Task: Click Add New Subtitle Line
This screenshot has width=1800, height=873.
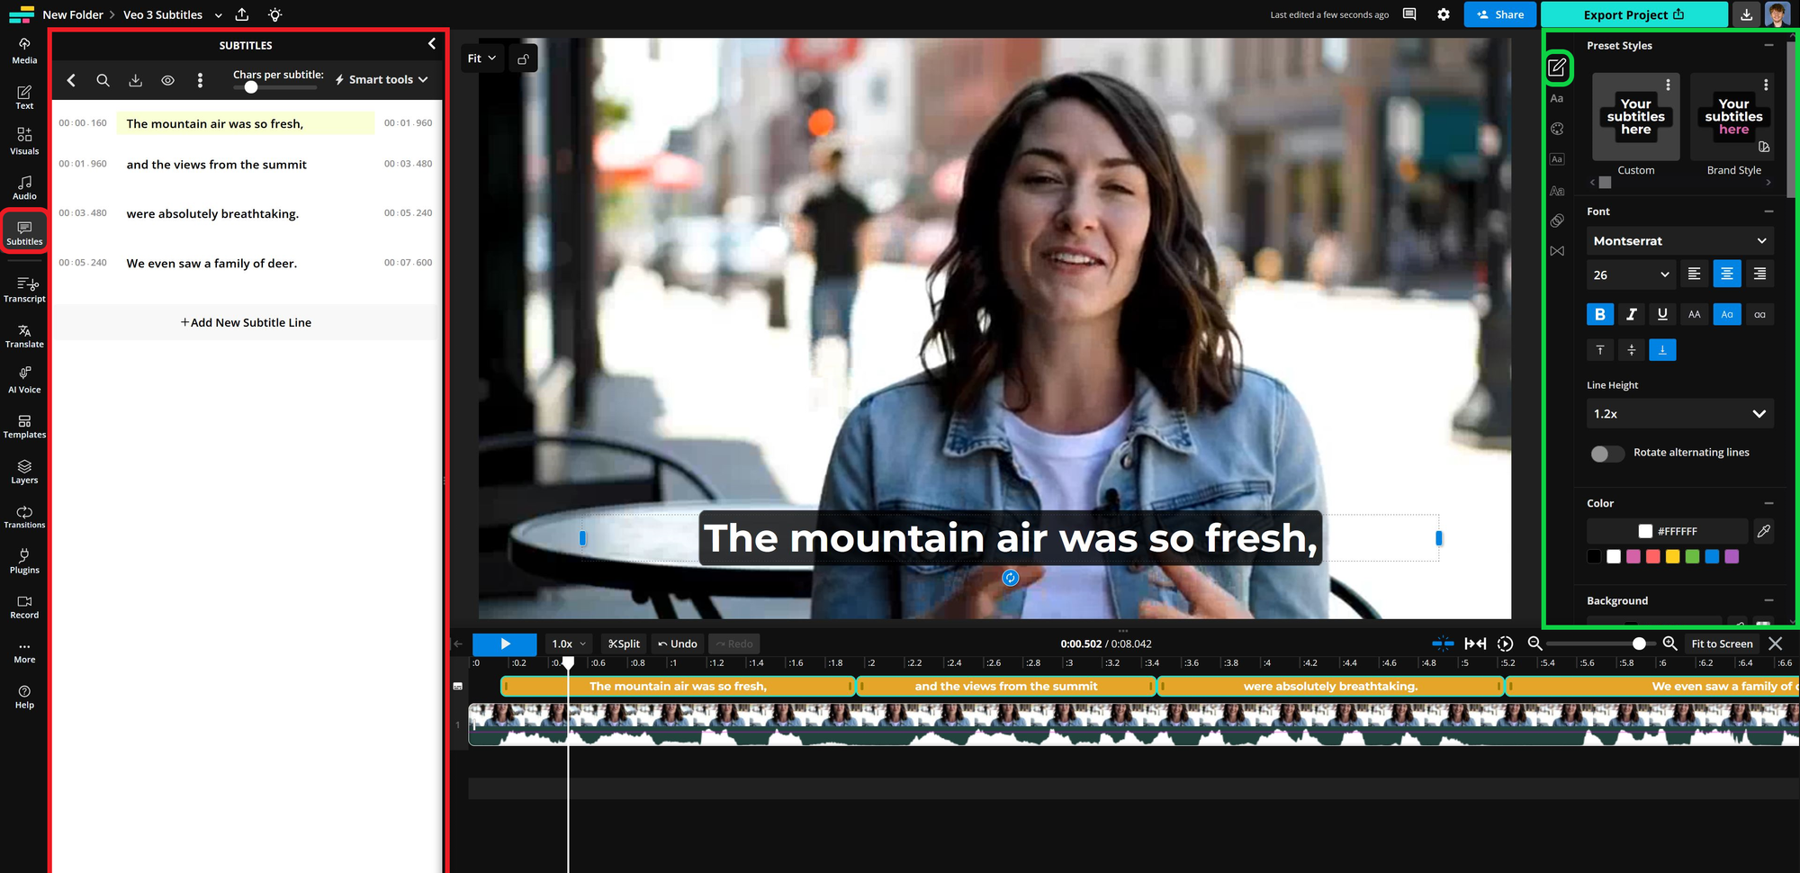Action: coord(245,322)
